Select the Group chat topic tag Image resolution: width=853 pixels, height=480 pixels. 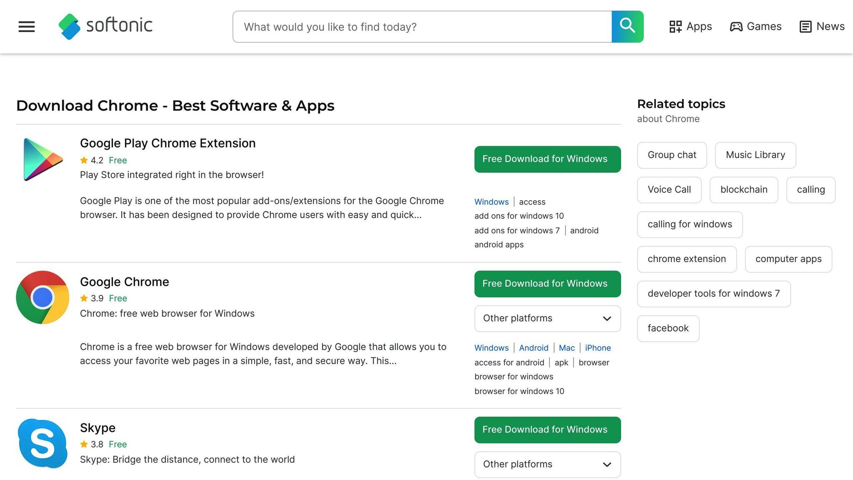tap(671, 155)
